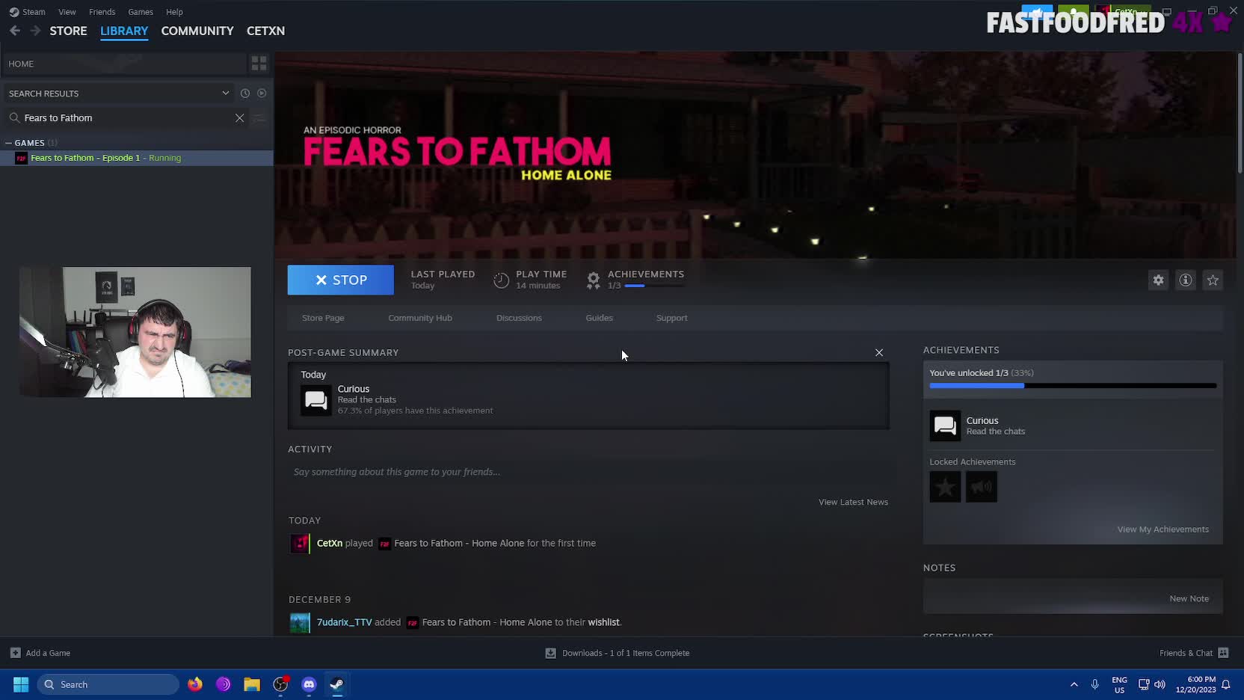Open Firefox from the taskbar
1244x700 pixels.
click(x=195, y=684)
